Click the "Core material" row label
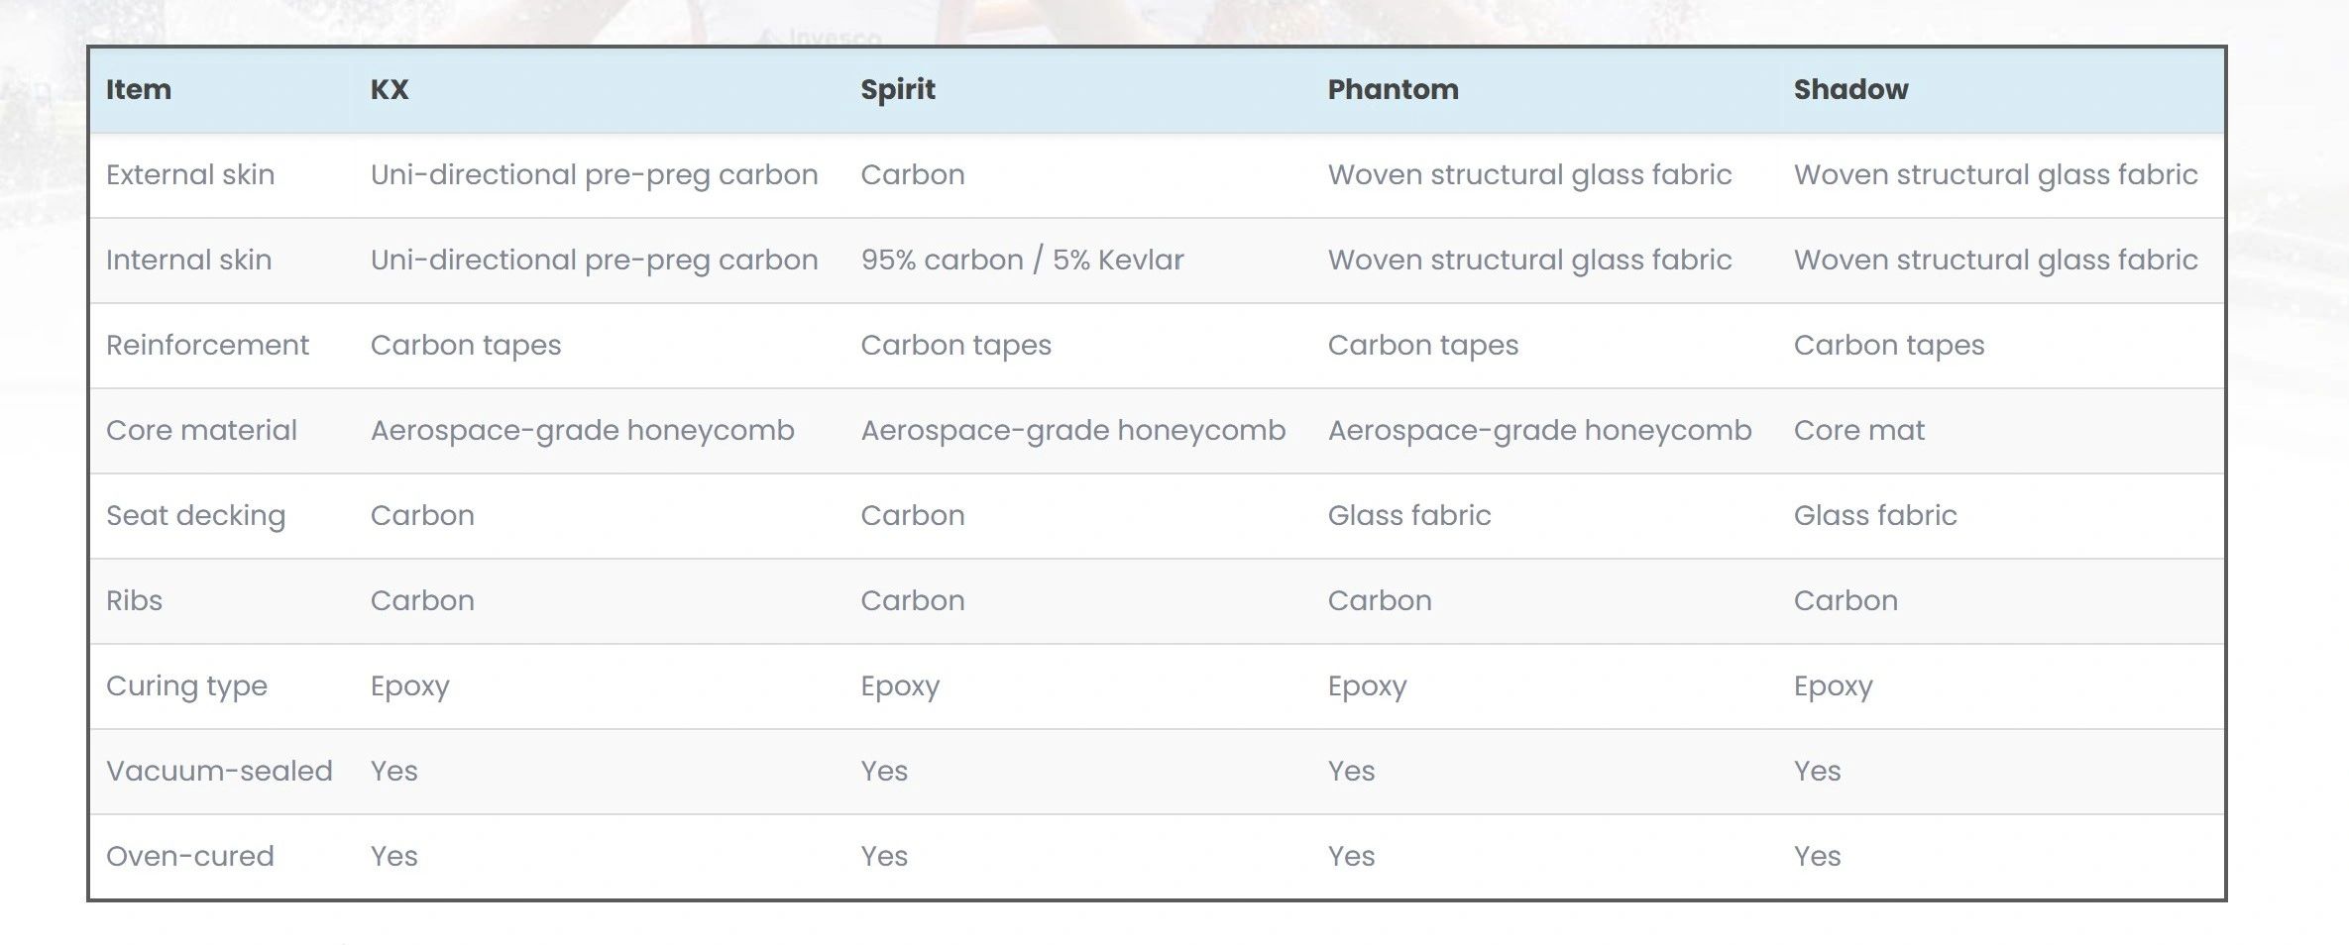The width and height of the screenshot is (2349, 945). pos(201,431)
